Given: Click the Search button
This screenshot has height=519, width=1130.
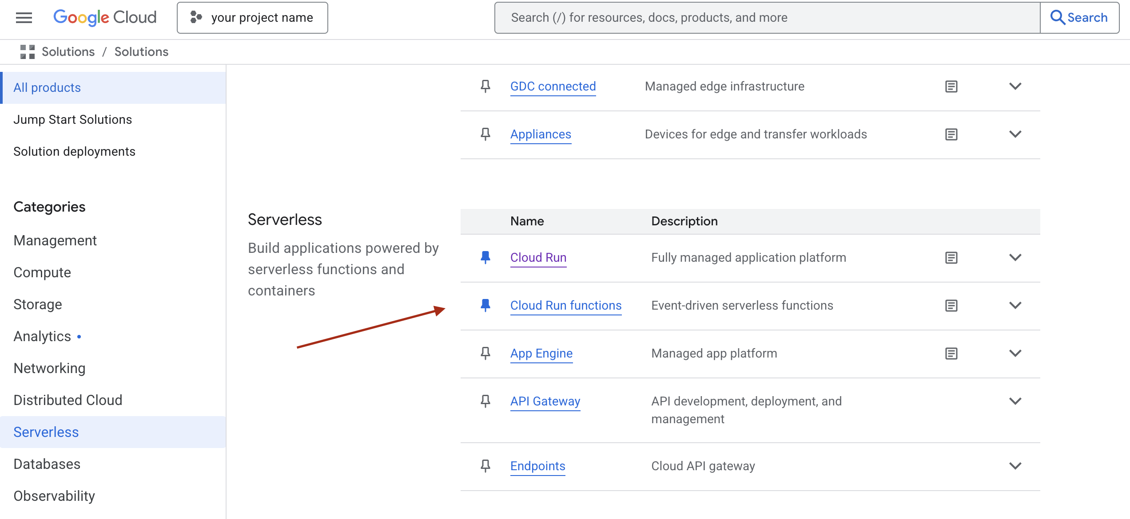Looking at the screenshot, I should pyautogui.click(x=1079, y=18).
